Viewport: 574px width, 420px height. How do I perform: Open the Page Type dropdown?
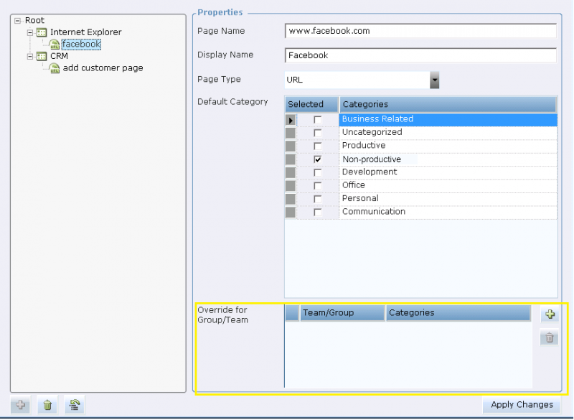[434, 80]
